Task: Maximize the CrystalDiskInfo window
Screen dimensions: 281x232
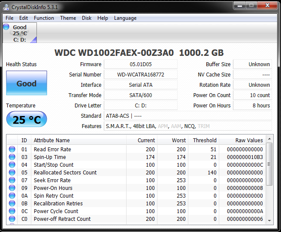Action: (x=251, y=6)
